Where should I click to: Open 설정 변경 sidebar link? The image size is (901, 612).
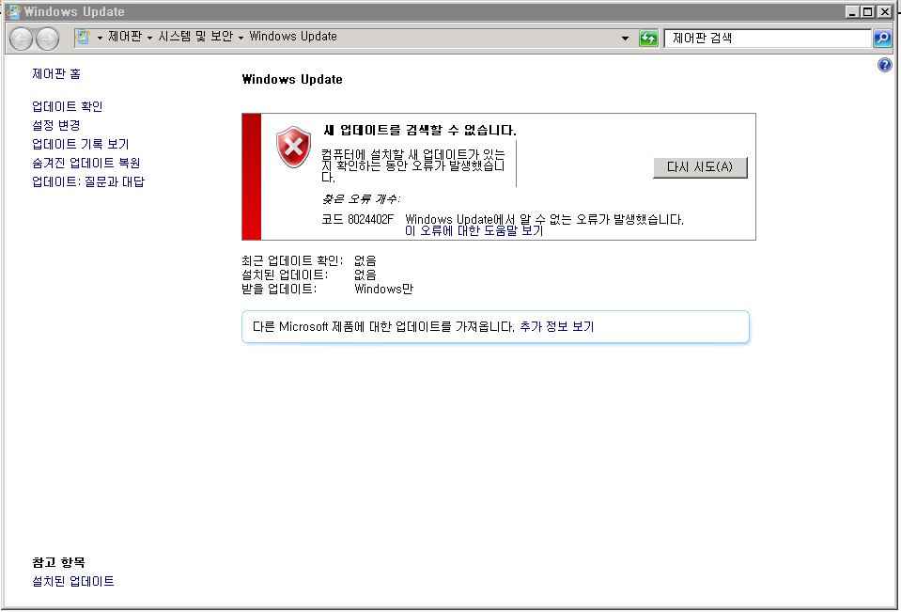[56, 125]
